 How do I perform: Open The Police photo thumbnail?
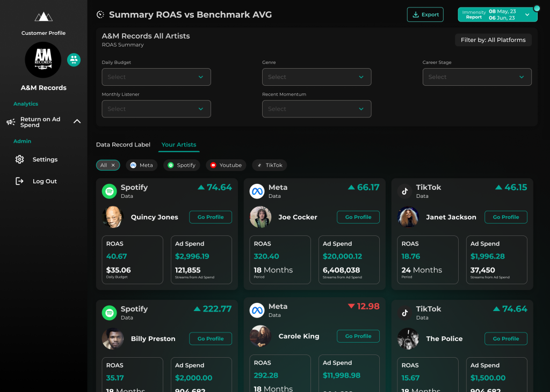pos(408,338)
